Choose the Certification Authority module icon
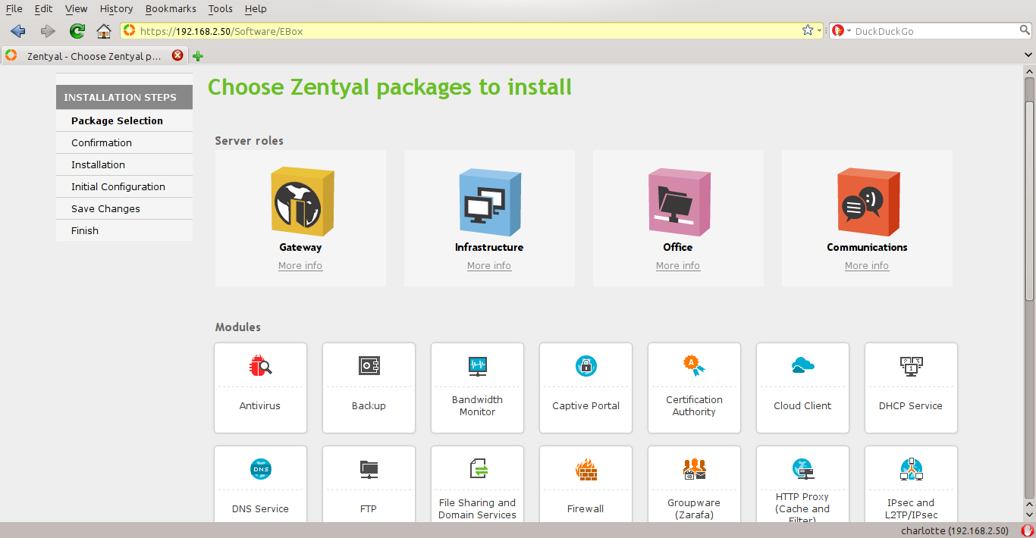1036x538 pixels. (694, 366)
